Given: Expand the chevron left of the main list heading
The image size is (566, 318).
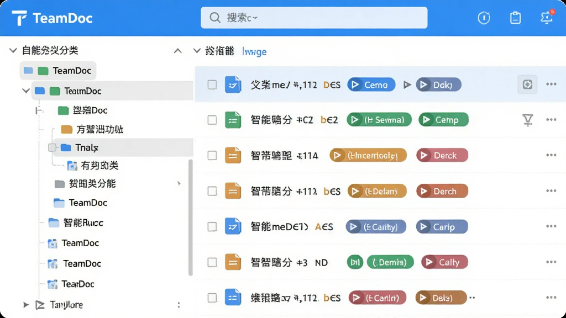Looking at the screenshot, I should [x=197, y=51].
